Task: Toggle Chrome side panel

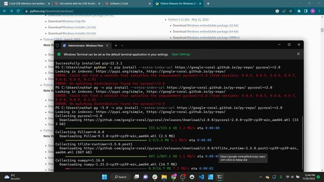Action: [x=306, y=11]
